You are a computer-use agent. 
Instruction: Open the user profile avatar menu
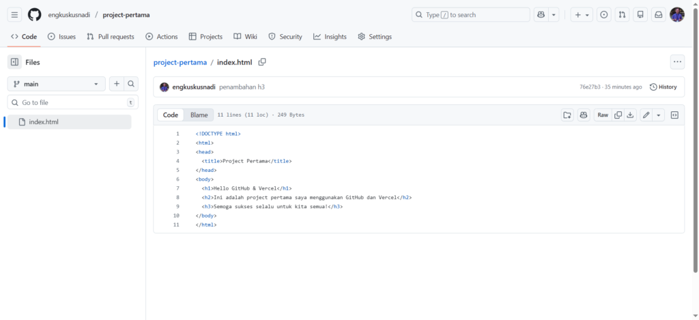[676, 15]
